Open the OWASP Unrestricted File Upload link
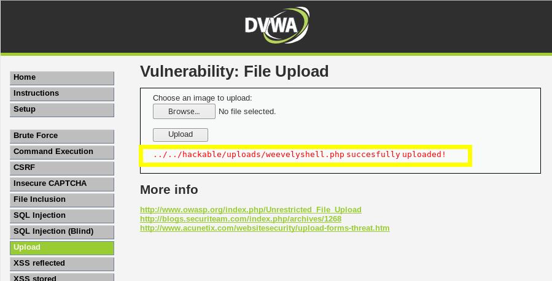The height and width of the screenshot is (281, 552). coord(251,210)
